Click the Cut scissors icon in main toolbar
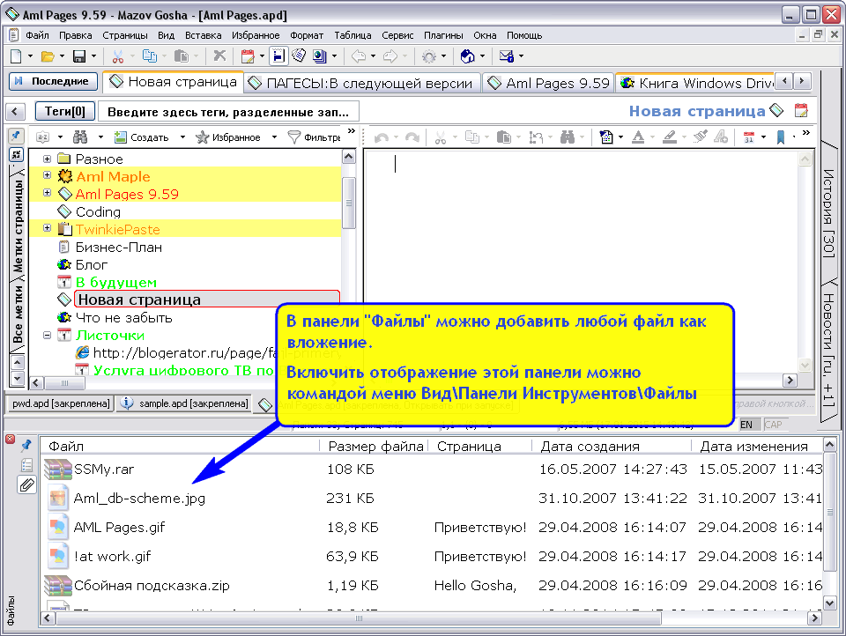The height and width of the screenshot is (636, 846). click(118, 56)
